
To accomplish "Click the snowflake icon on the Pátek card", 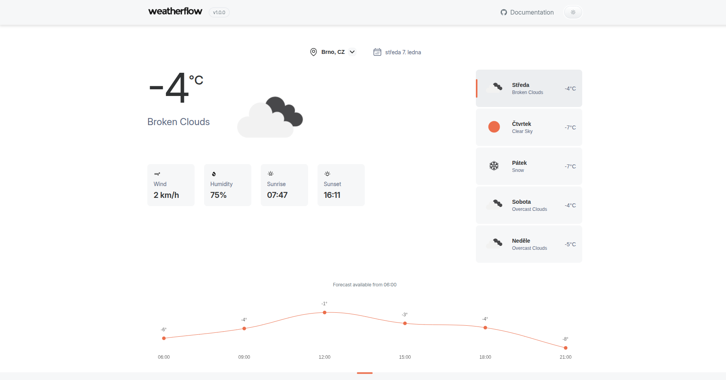I will [x=494, y=166].
